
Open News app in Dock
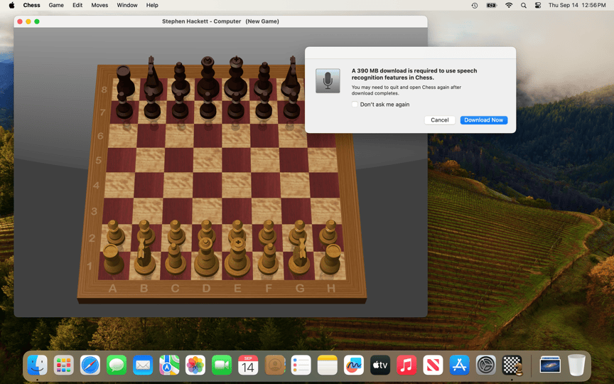433,366
